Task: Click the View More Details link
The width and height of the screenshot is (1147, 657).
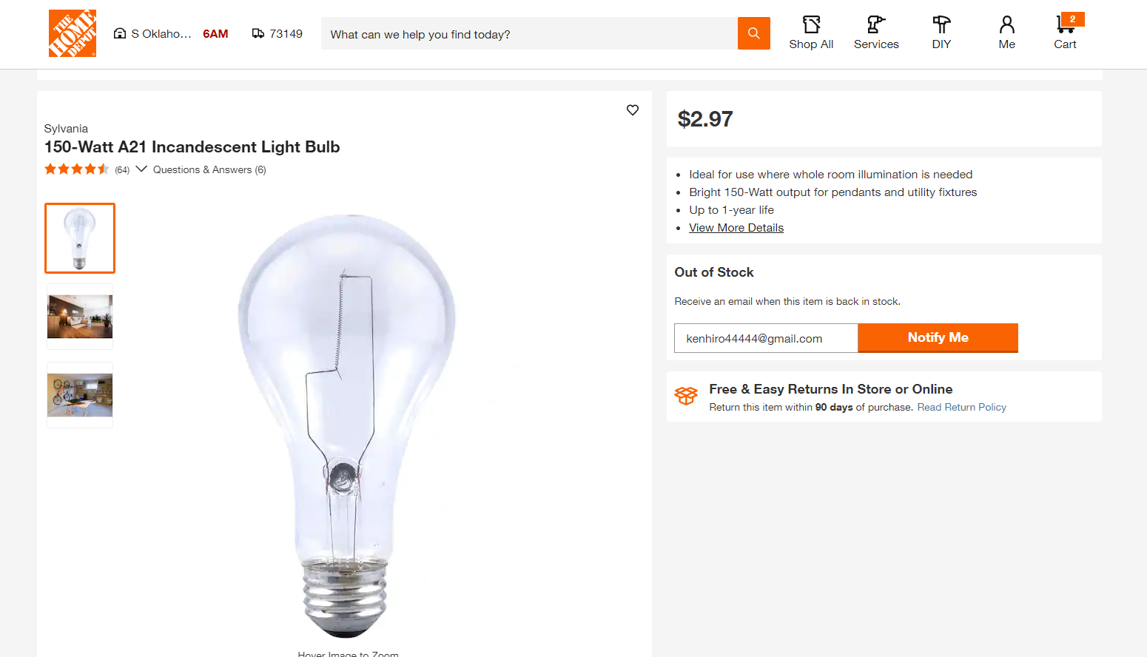Action: click(736, 228)
